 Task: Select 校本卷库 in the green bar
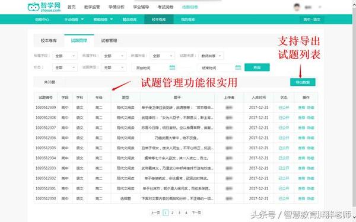point(159,20)
